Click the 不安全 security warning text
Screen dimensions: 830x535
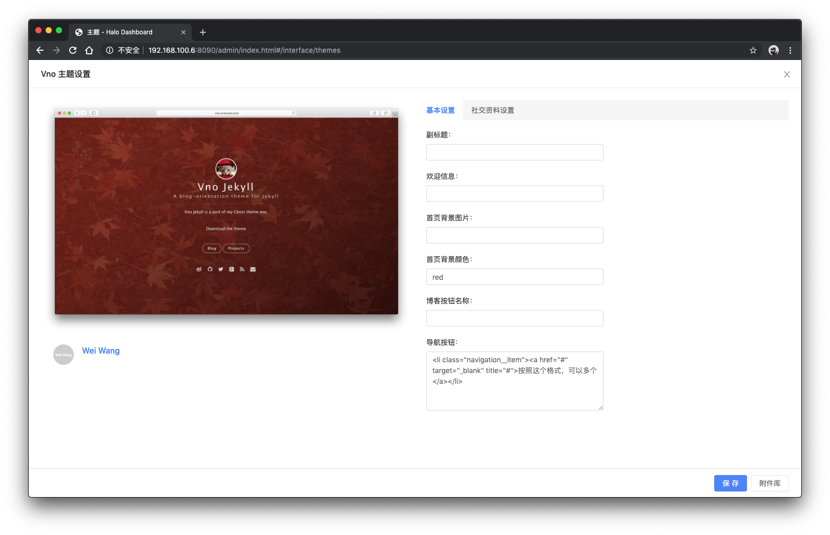pyautogui.click(x=129, y=50)
